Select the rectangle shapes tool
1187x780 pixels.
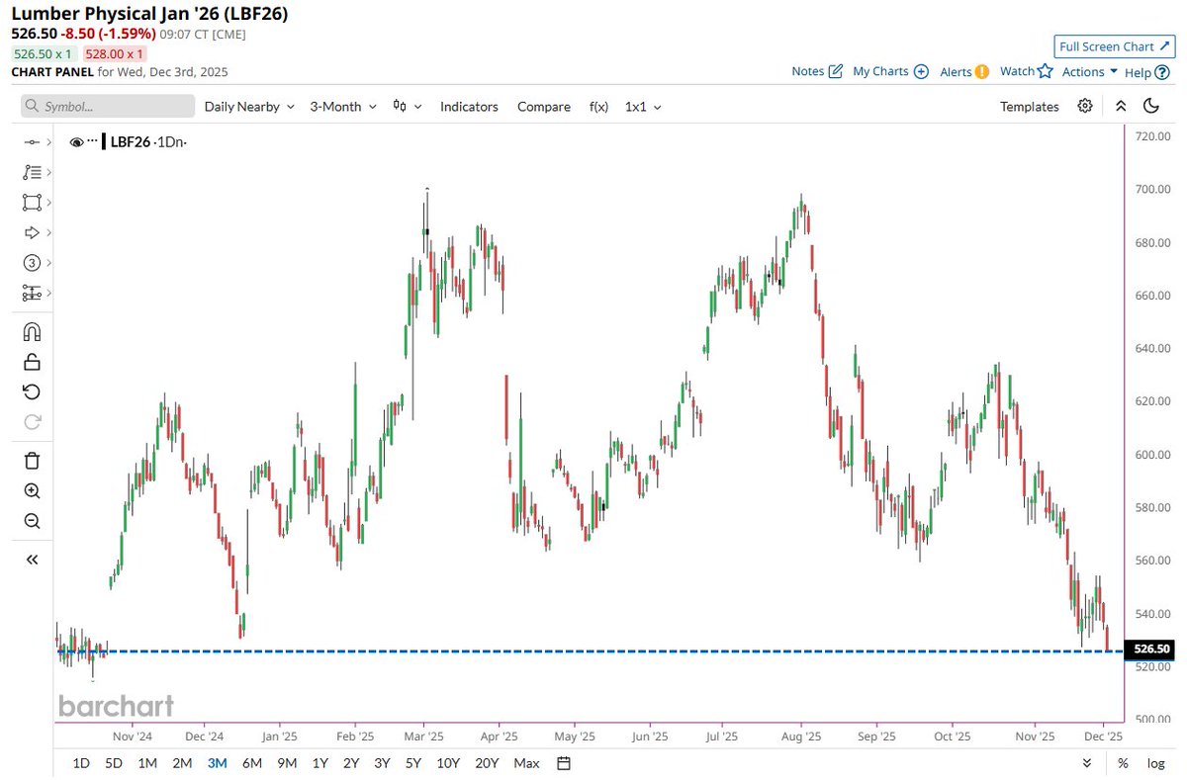32,202
